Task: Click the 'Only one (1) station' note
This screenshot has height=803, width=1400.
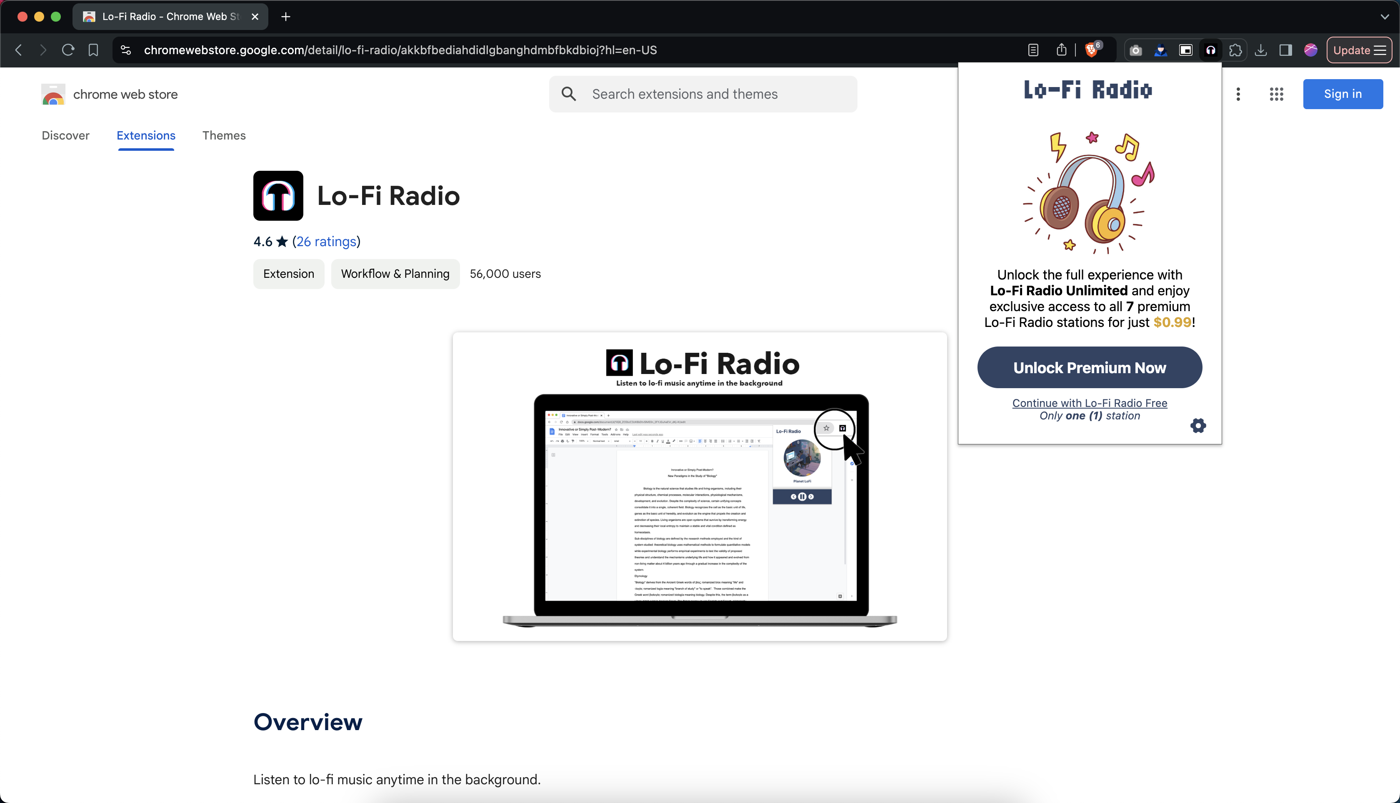Action: [x=1090, y=416]
